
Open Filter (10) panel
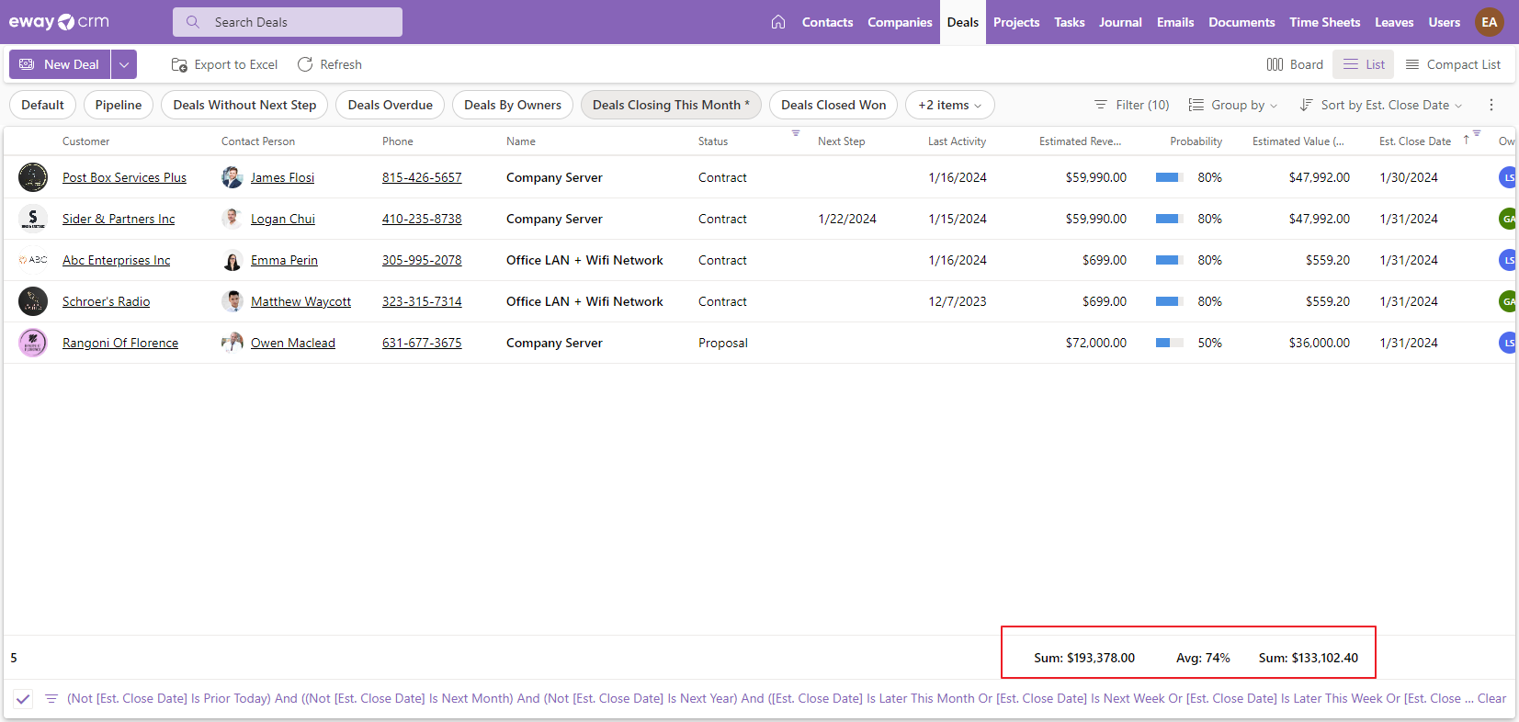(1131, 105)
